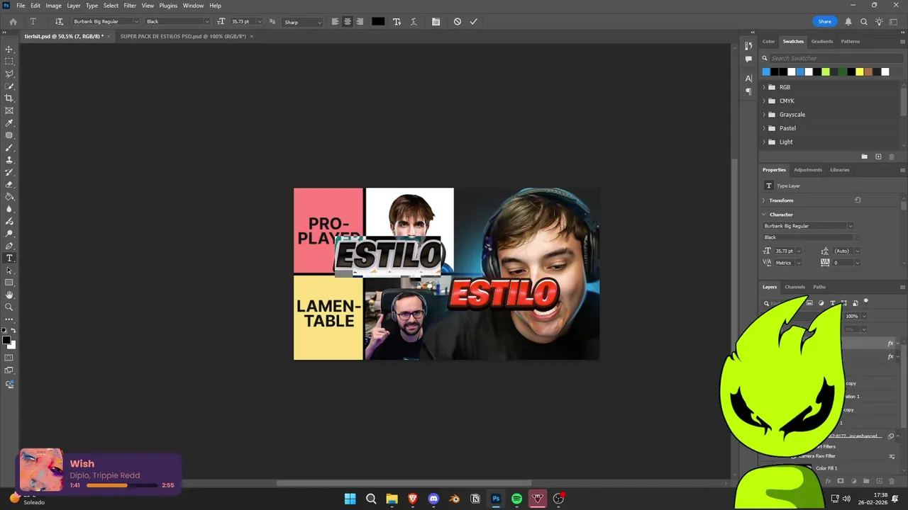The height and width of the screenshot is (510, 908).
Task: Select the Rectangle shape tool
Action: coord(9,283)
